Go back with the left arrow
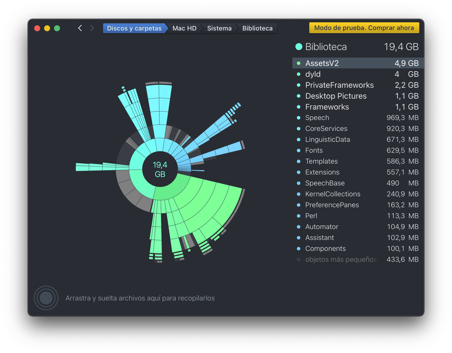 (x=80, y=28)
